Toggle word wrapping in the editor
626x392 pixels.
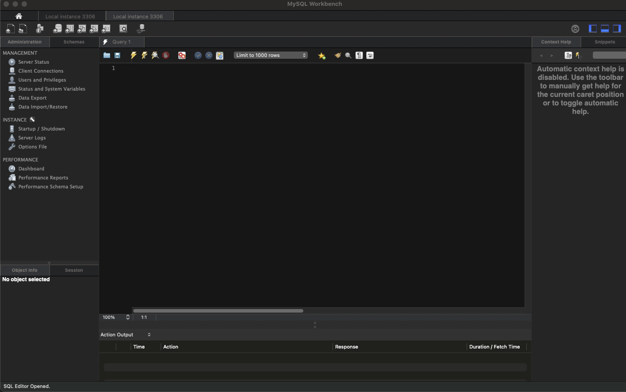(370, 55)
